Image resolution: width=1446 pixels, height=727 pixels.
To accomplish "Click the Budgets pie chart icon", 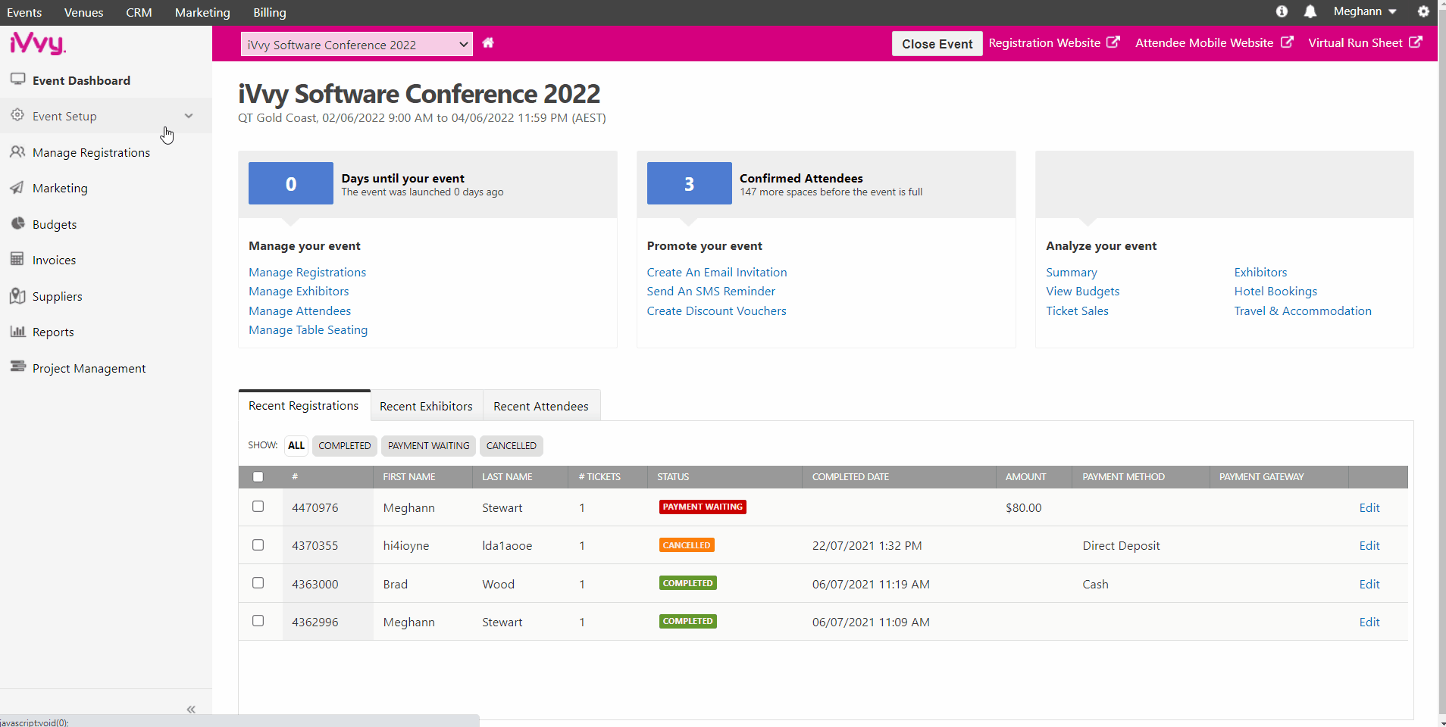I will pos(17,223).
